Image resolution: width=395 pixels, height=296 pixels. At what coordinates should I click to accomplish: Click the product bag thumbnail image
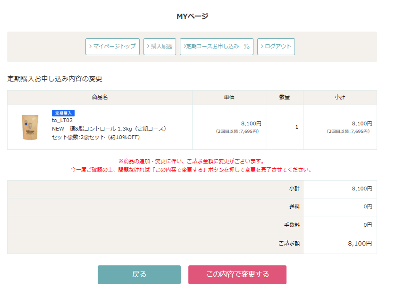coord(29,127)
